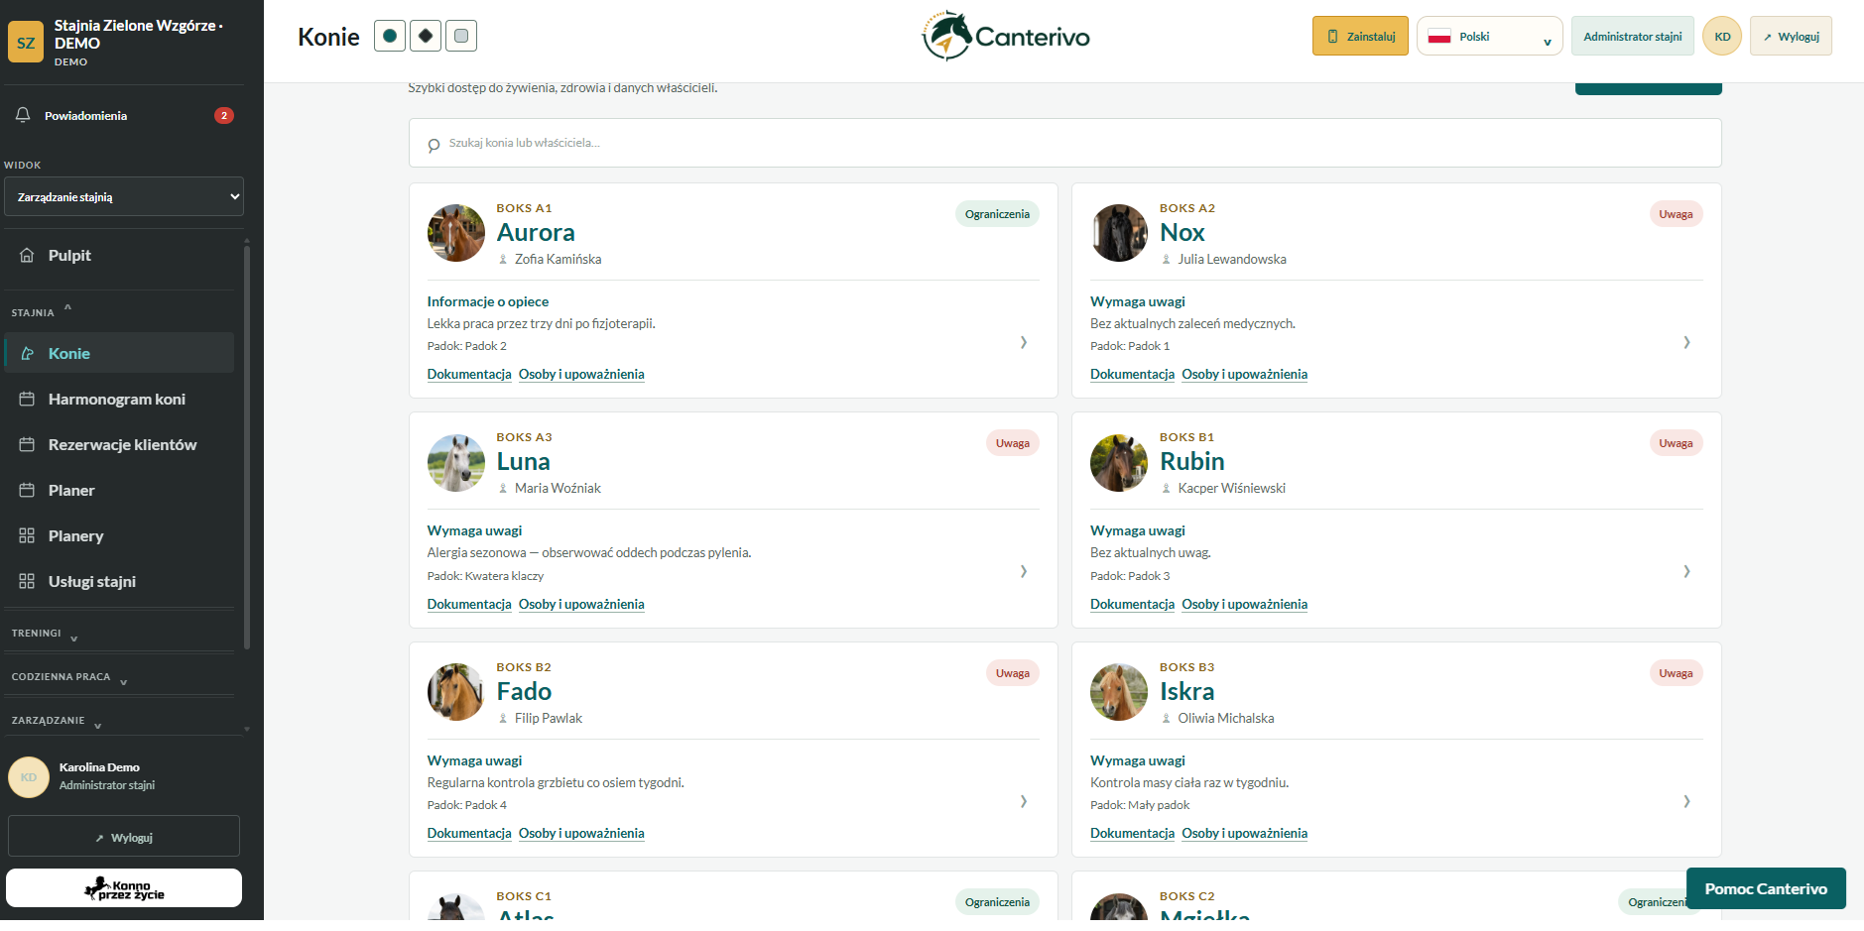This screenshot has height=931, width=1864.
Task: Open Rubin card details chevron
Action: (x=1686, y=571)
